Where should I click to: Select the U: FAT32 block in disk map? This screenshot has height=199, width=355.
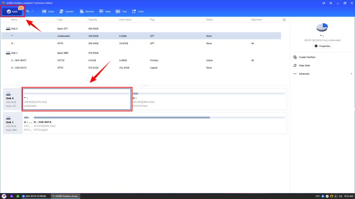point(27,123)
